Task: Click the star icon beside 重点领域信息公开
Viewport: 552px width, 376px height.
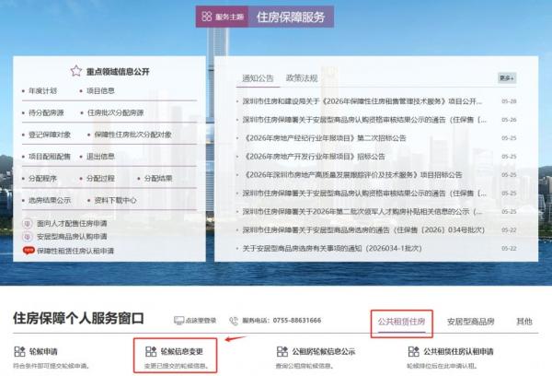Action: tap(76, 71)
